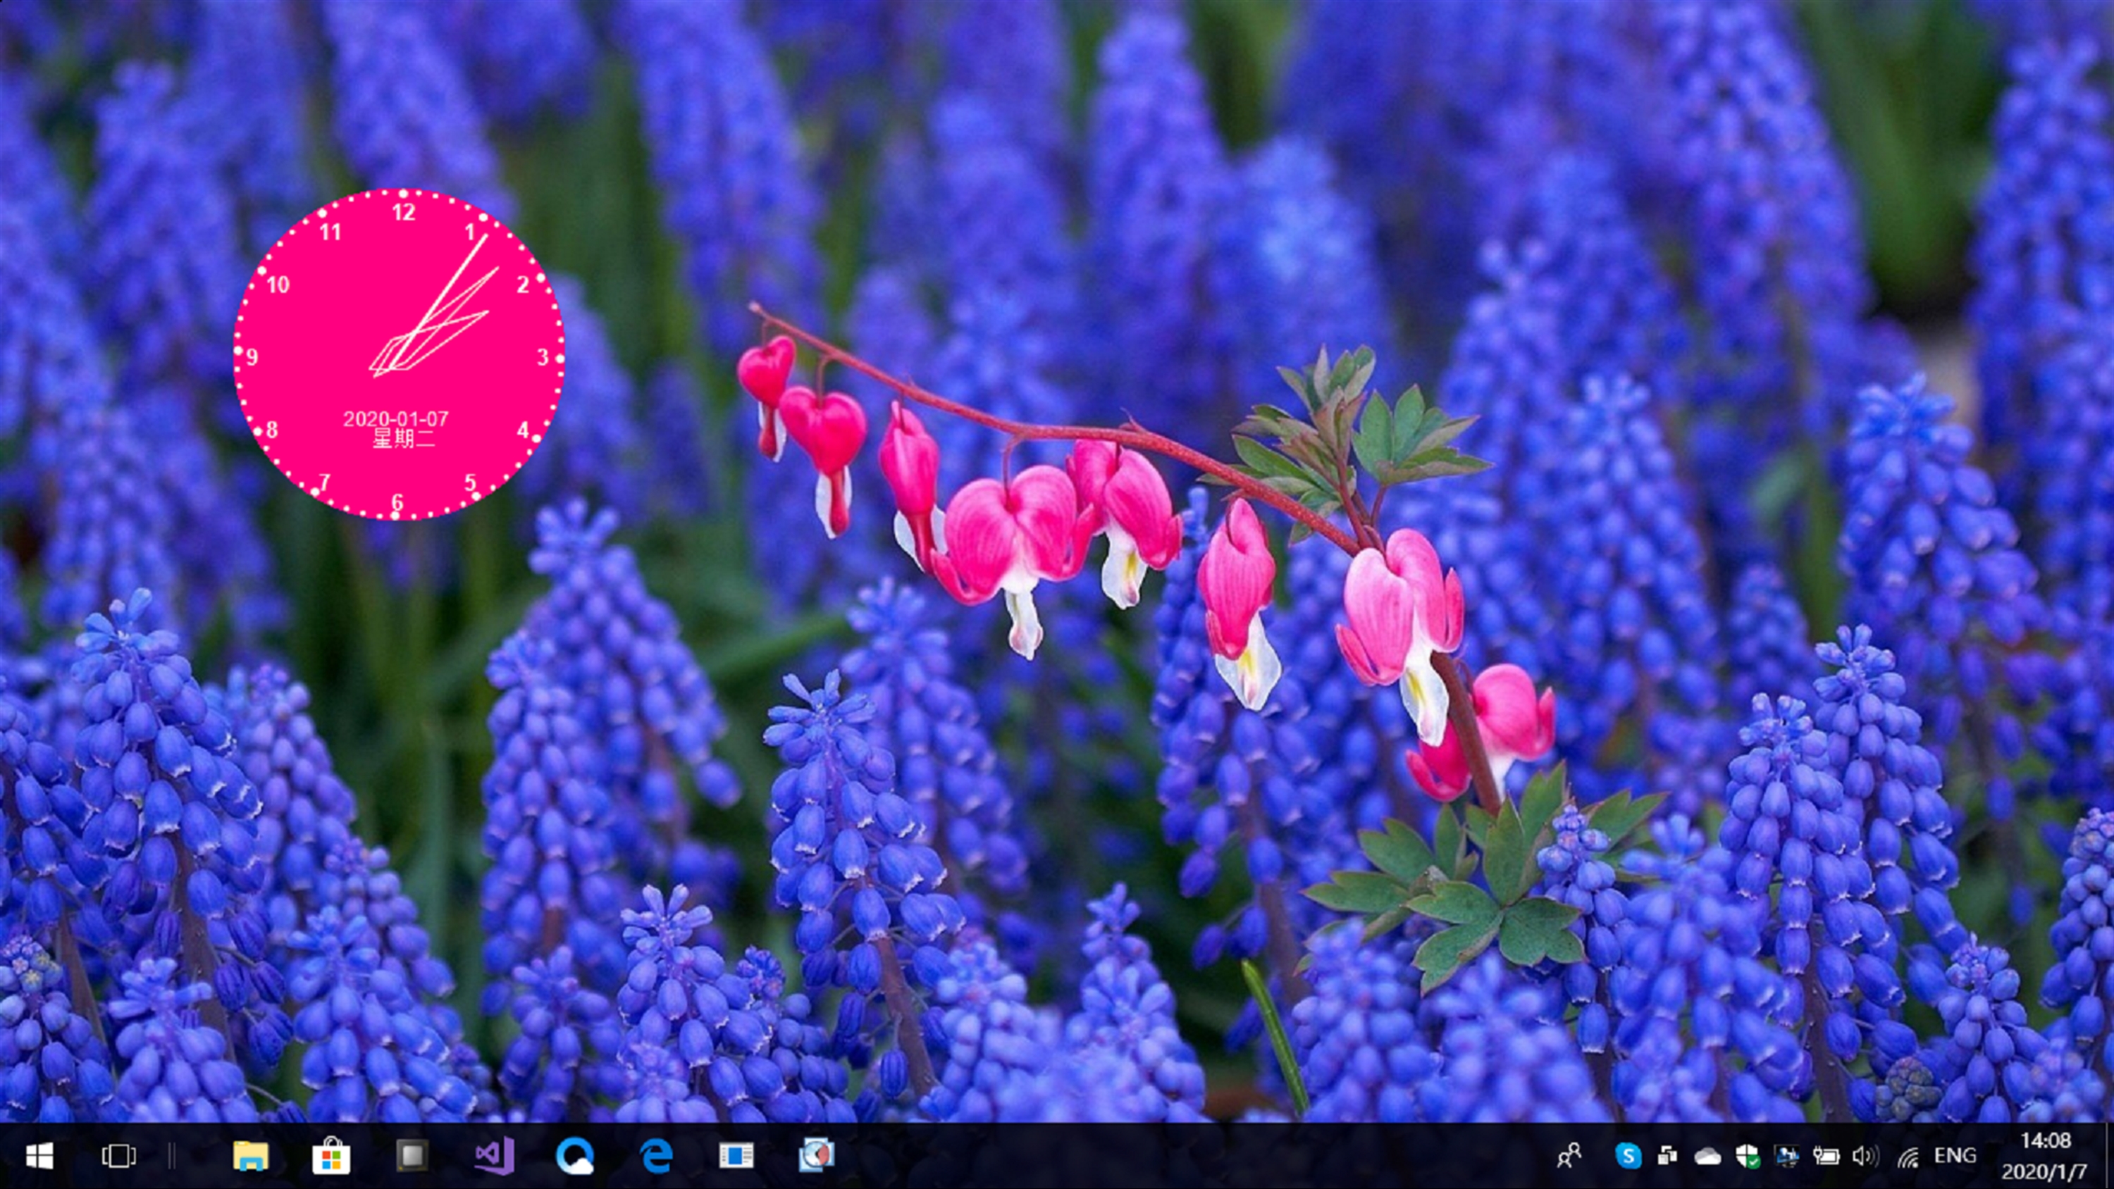Image resolution: width=2114 pixels, height=1189 pixels.
Task: Open Microsoft Store
Action: pos(330,1157)
